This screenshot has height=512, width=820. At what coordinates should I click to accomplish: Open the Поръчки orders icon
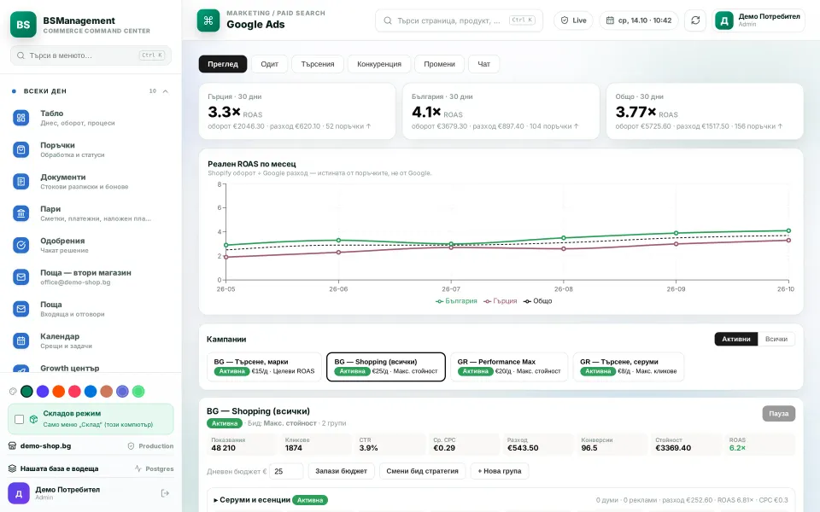[x=20, y=150]
